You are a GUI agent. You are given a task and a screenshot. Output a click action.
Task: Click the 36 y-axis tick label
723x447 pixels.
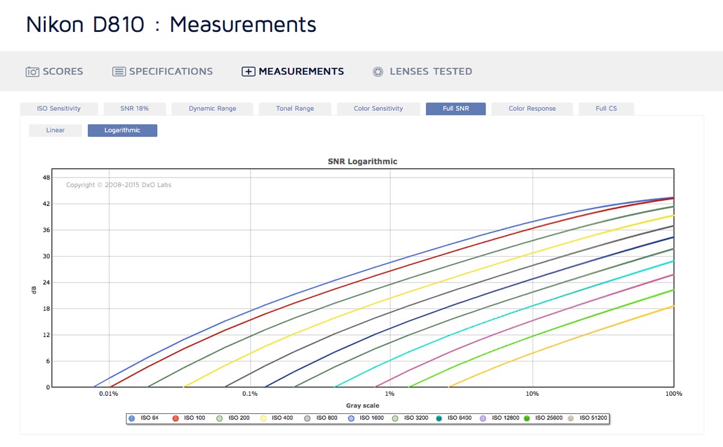pyautogui.click(x=46, y=230)
